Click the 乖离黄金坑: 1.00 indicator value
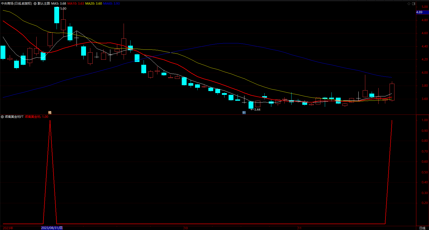Screen dimensions: 429x230 click(x=37, y=117)
